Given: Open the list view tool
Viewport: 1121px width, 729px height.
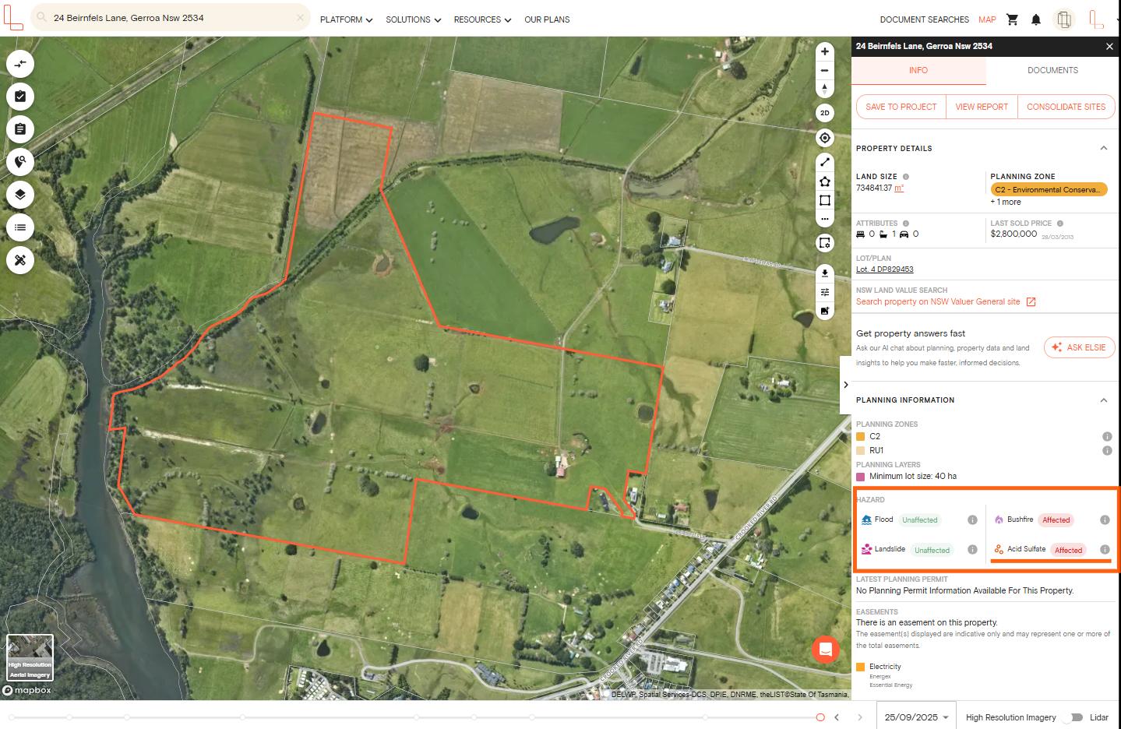Looking at the screenshot, I should point(20,227).
